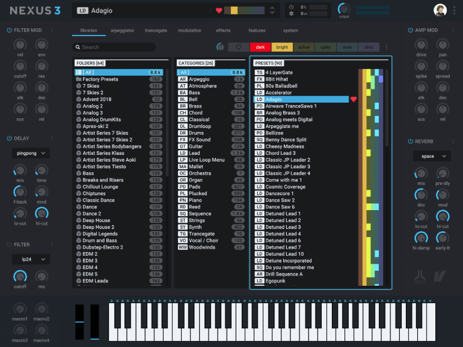Open the FILTER section options dots
The width and height of the screenshot is (463, 347).
pyautogui.click(x=52, y=244)
